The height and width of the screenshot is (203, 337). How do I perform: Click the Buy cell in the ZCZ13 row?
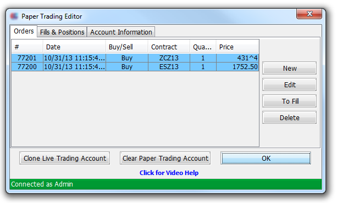(127, 58)
